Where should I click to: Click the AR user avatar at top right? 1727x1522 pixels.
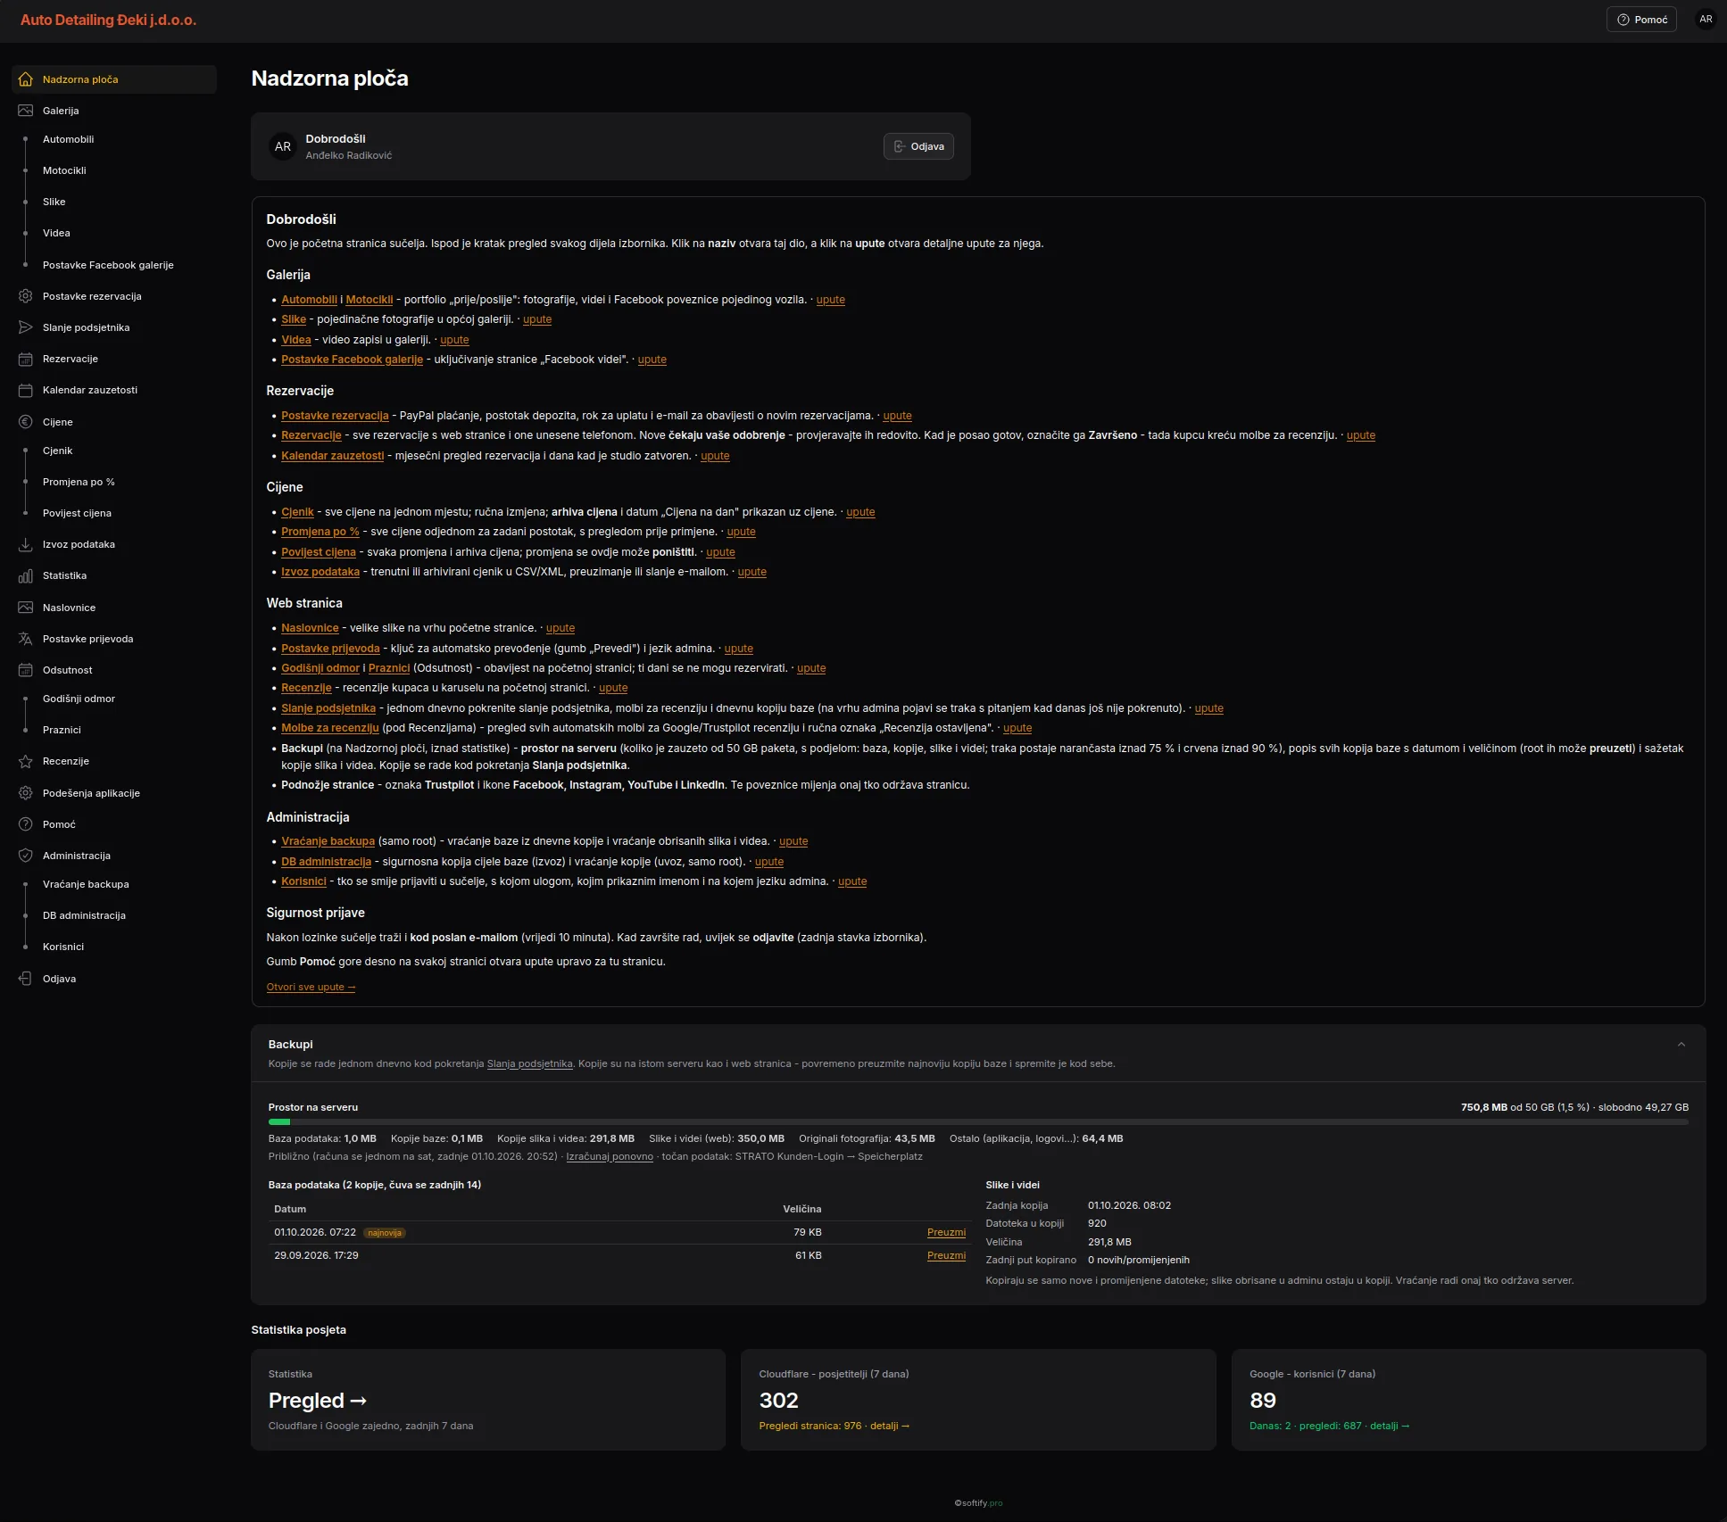pyautogui.click(x=1706, y=20)
